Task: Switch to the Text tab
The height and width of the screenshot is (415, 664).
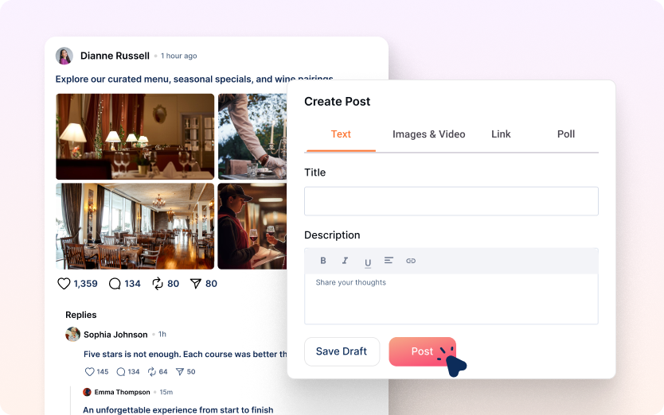Action: click(x=341, y=134)
